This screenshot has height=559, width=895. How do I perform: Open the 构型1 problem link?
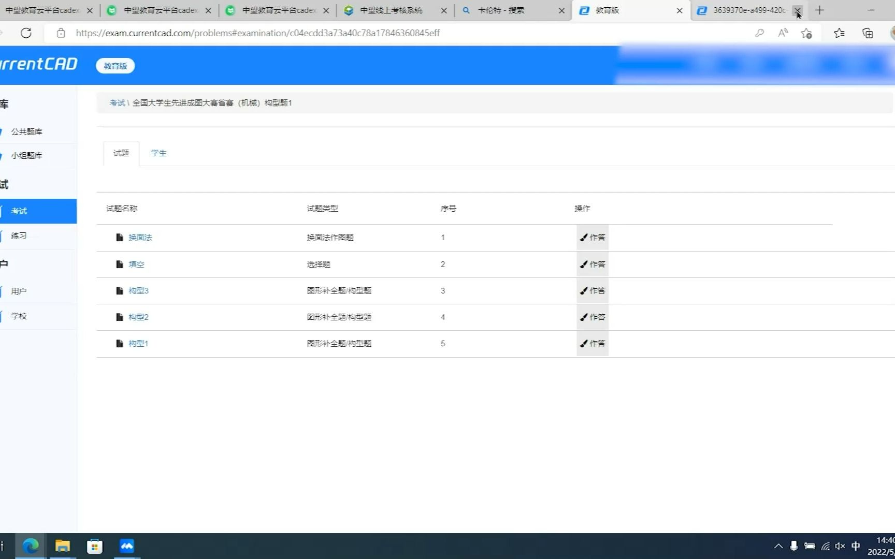tap(138, 344)
